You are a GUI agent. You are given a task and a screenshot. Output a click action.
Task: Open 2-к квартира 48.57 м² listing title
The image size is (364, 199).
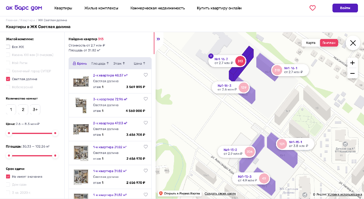tap(110, 75)
